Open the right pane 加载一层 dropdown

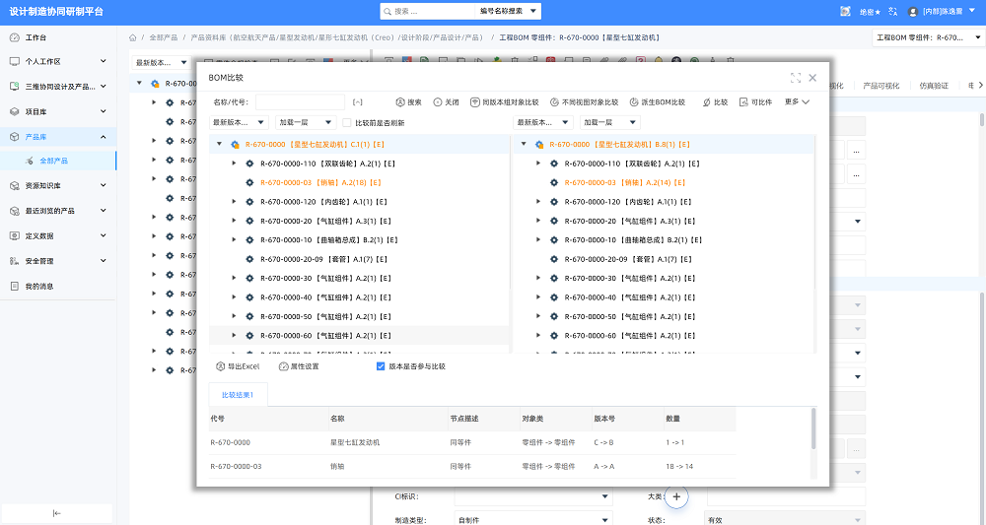(x=609, y=122)
